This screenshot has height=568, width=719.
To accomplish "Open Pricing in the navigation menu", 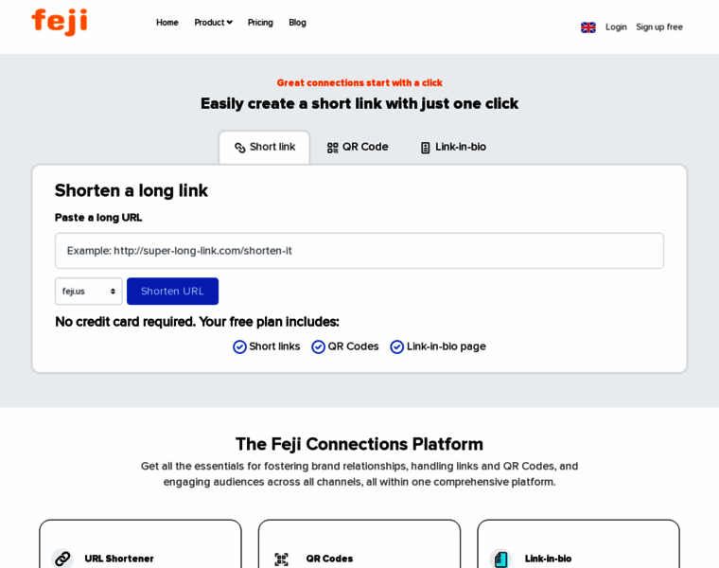I will tap(260, 23).
